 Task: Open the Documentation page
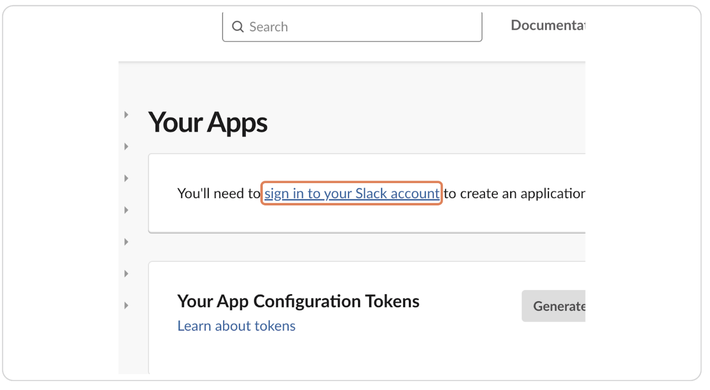[548, 25]
